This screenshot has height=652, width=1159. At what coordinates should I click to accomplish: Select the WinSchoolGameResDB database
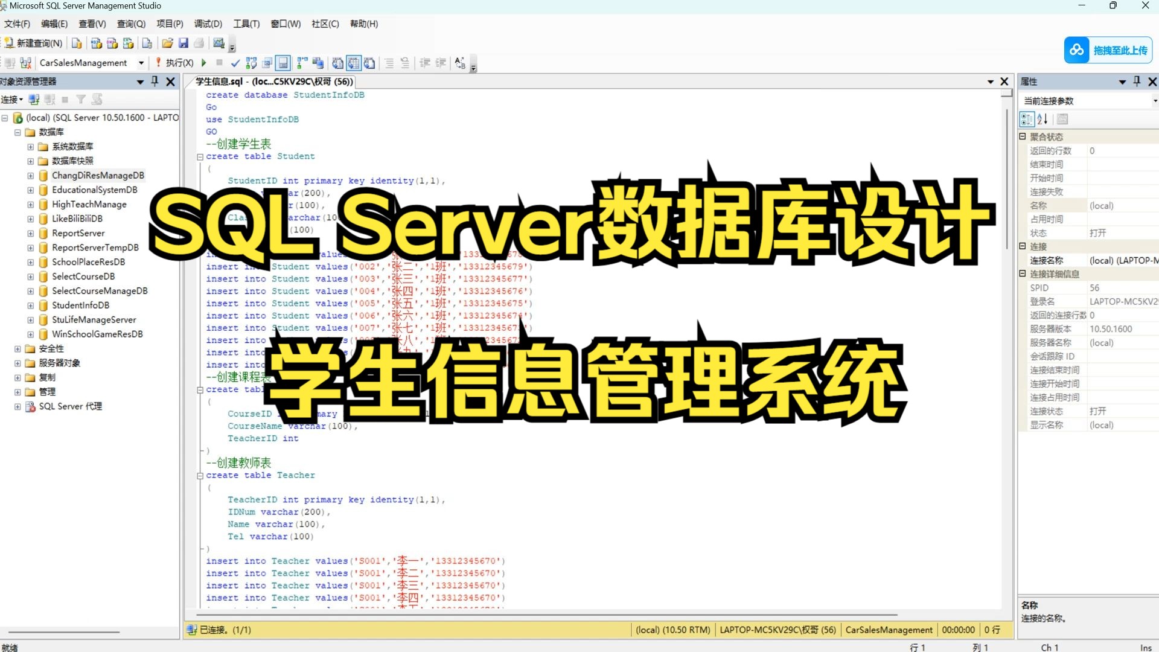(x=97, y=334)
